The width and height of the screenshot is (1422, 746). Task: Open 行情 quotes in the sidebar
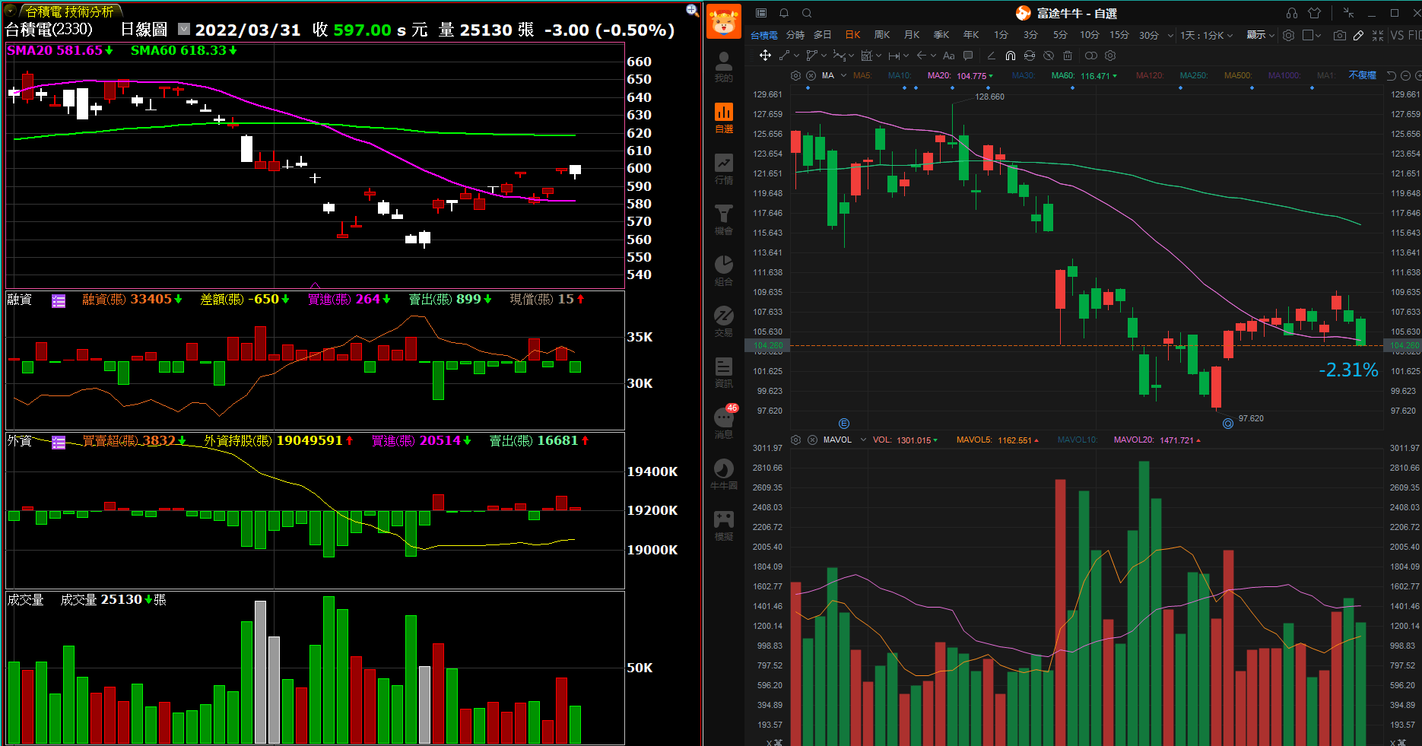(723, 169)
